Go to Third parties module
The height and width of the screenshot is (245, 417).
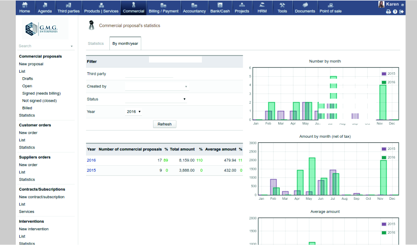click(68, 7)
